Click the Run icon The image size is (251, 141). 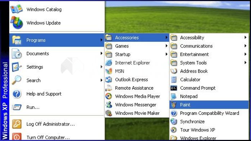point(17,107)
